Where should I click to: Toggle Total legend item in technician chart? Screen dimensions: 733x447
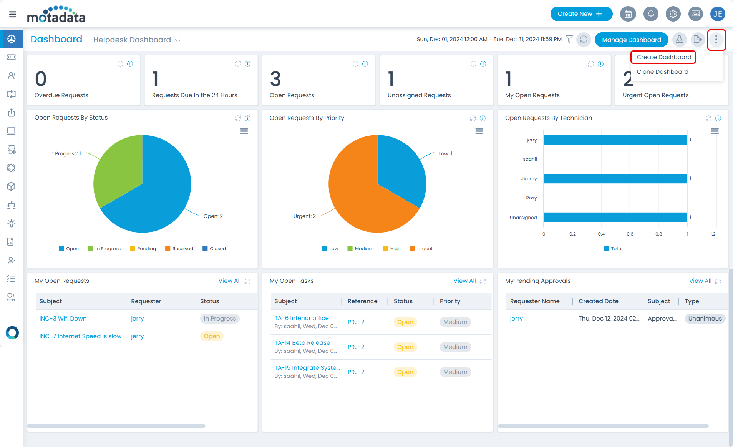(613, 249)
